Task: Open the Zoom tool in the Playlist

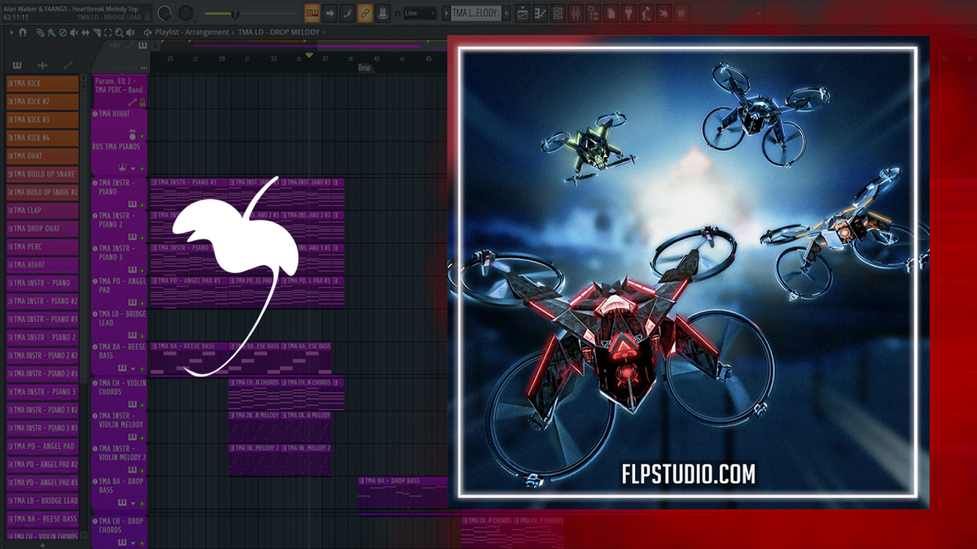Action: pos(119,33)
